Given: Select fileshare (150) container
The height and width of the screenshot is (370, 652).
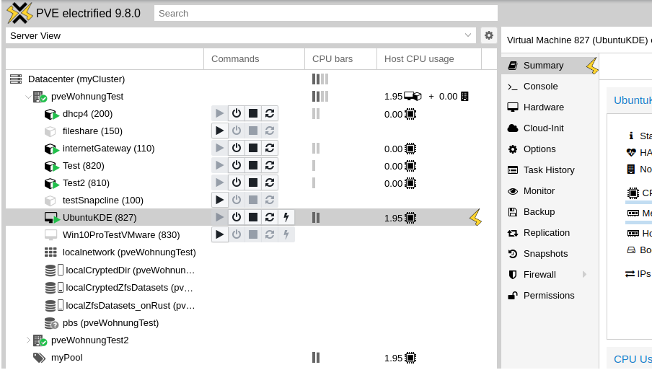Looking at the screenshot, I should (x=92, y=131).
